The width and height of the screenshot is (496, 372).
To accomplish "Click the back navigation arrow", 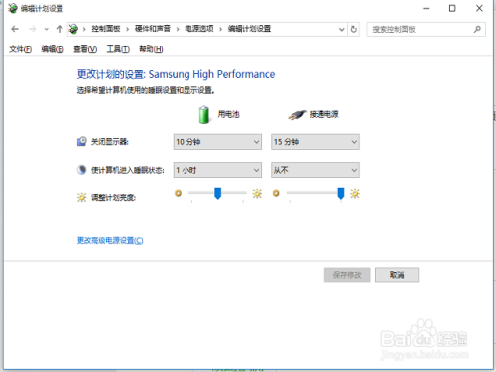I will (15, 29).
